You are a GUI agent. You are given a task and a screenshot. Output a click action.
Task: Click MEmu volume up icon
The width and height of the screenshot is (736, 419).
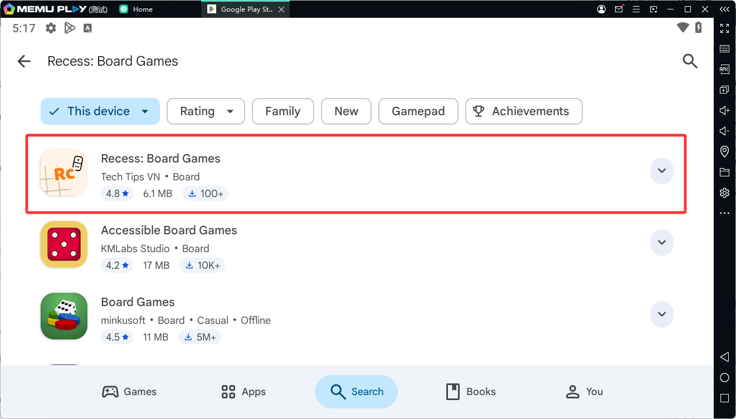[724, 110]
